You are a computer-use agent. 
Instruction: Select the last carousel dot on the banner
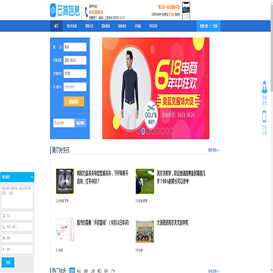(x=172, y=130)
